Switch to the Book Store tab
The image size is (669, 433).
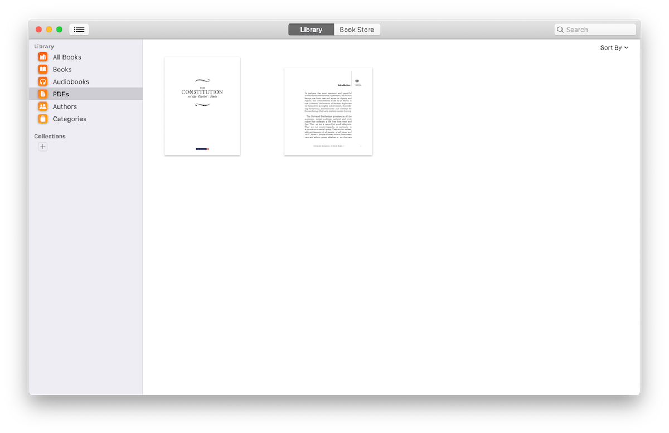point(357,30)
